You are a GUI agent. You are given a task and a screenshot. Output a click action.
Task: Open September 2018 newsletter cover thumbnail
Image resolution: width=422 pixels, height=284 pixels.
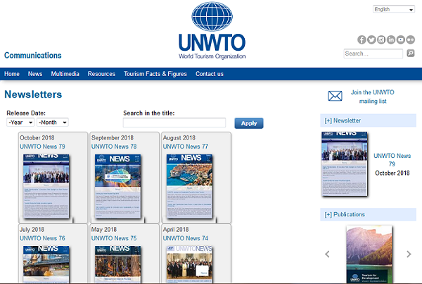(117, 186)
